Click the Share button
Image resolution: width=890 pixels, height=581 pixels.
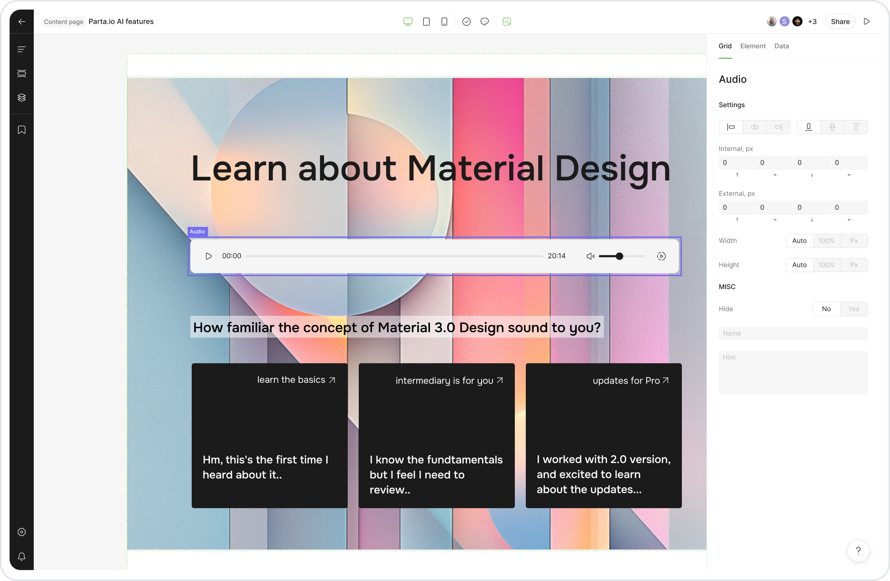click(x=840, y=21)
